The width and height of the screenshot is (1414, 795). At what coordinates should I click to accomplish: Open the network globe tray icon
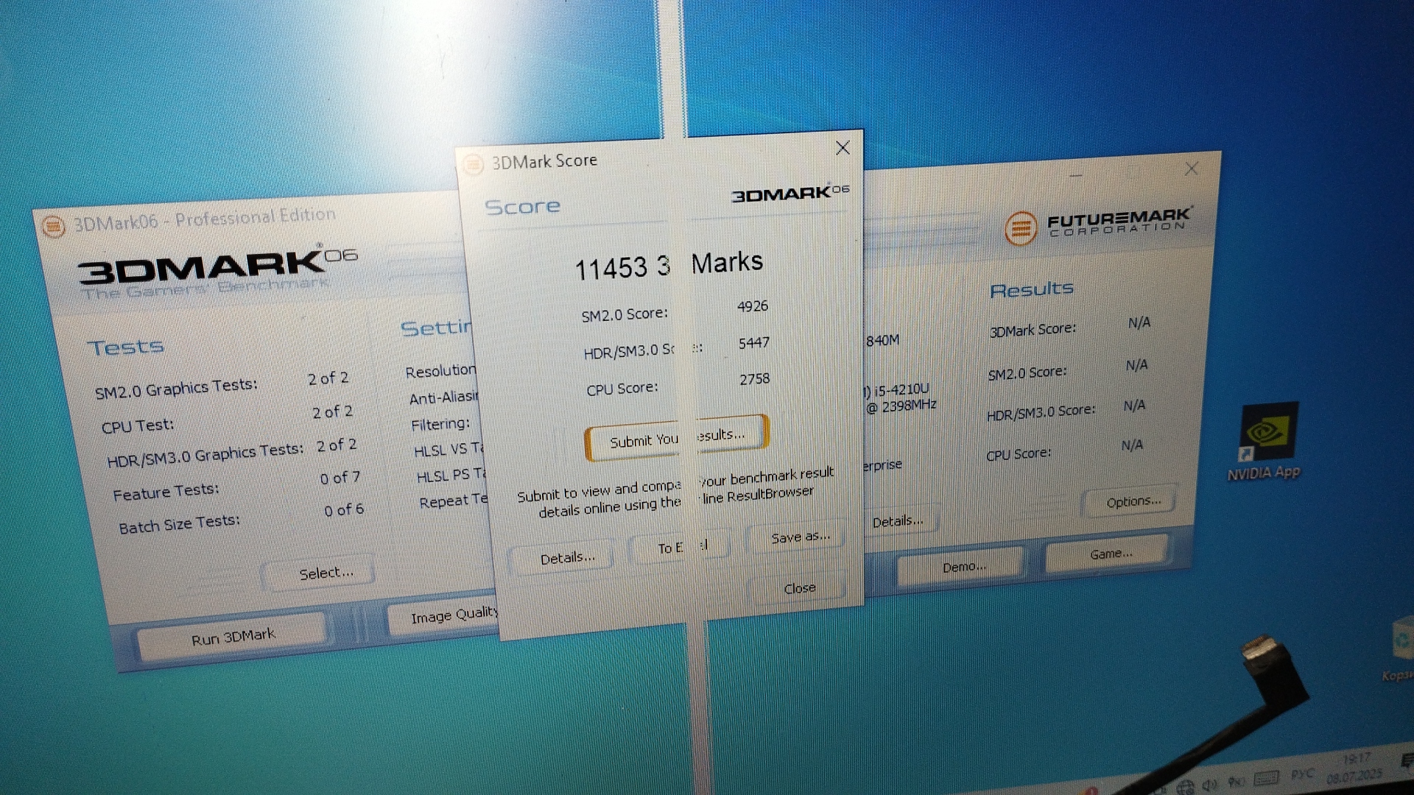tap(1185, 787)
